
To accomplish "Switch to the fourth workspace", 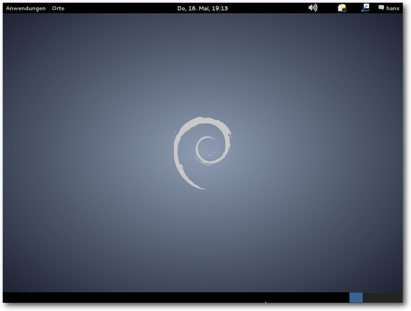I will point(396,298).
